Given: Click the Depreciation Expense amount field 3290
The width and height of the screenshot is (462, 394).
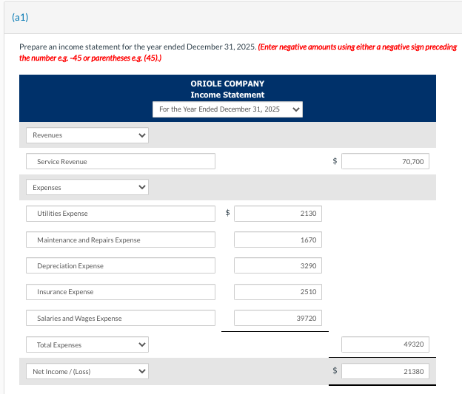Looking at the screenshot, I should tap(278, 265).
